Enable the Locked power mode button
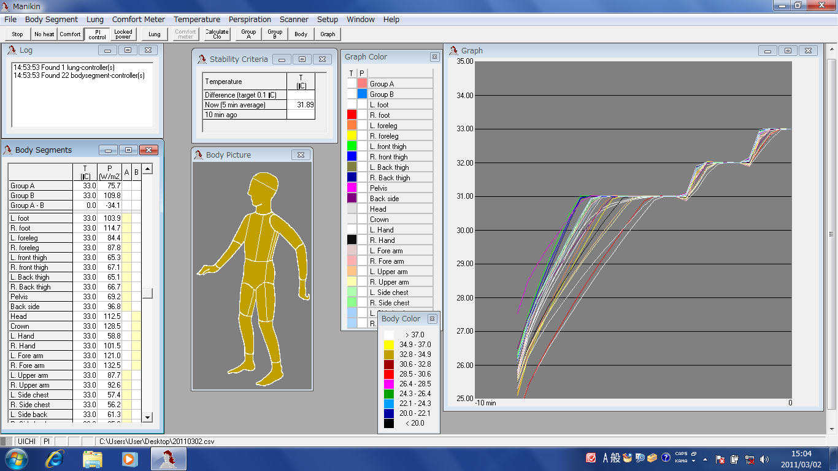 pyautogui.click(x=123, y=34)
